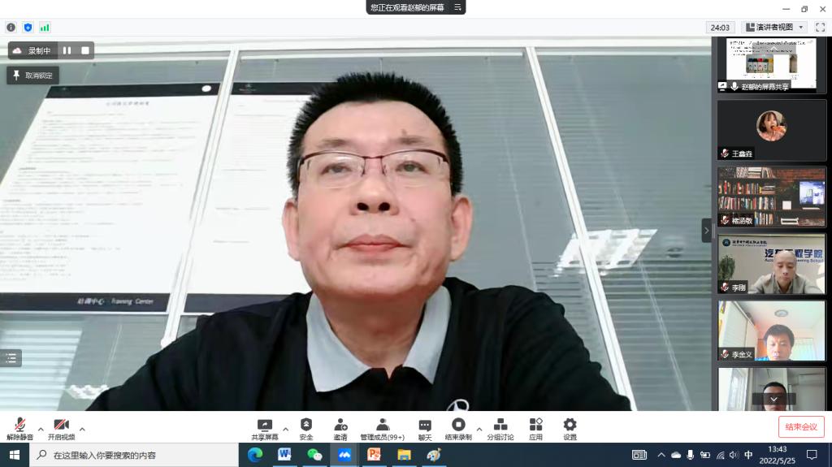
Task: Switch to Tencent Meeting taskbar icon
Action: coord(344,455)
